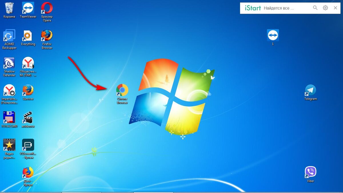Open Yandex shortcut labeled Обществе... М. (ОМ)
This screenshot has height=193, width=343.
[28, 67]
